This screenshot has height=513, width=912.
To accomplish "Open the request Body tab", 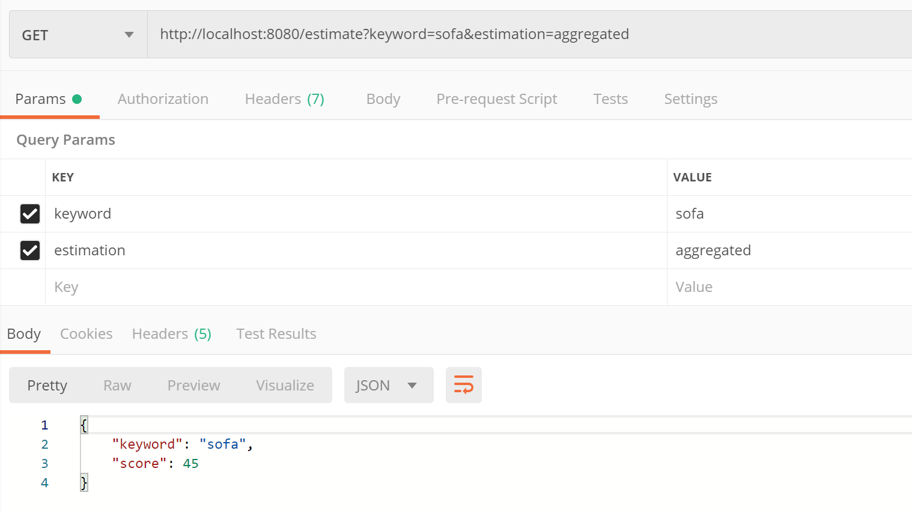I will [x=383, y=99].
